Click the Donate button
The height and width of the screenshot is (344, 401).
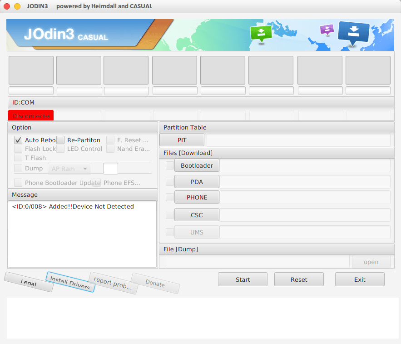tap(155, 284)
